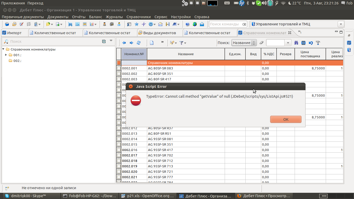Sort by the Название column header
This screenshot has width=354, height=199.
[186, 54]
